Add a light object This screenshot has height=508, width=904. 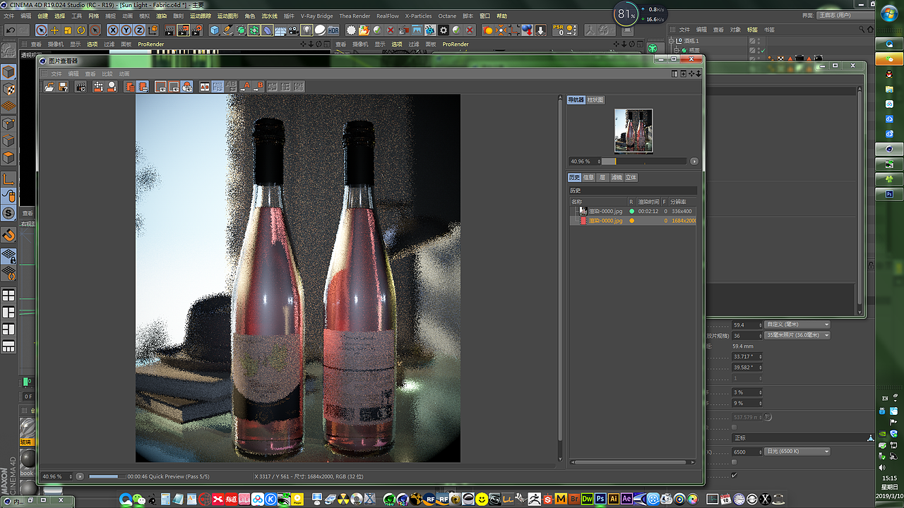[x=307, y=30]
